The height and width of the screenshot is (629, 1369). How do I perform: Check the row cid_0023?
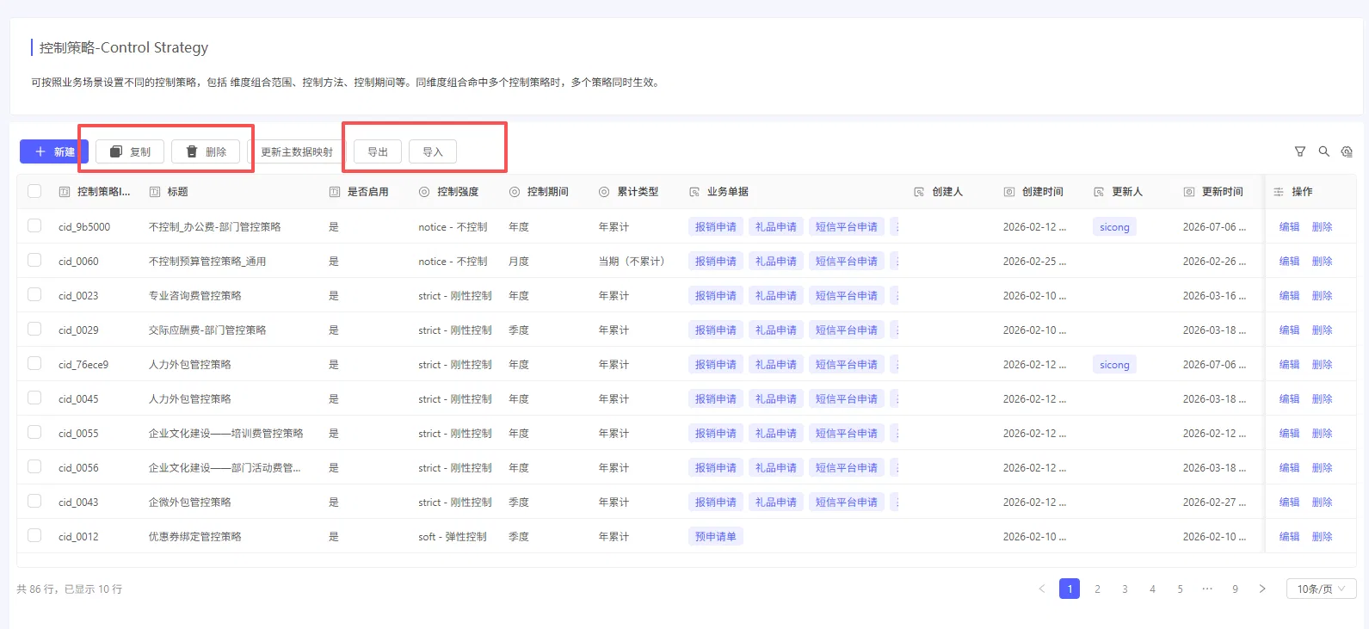[x=34, y=294]
